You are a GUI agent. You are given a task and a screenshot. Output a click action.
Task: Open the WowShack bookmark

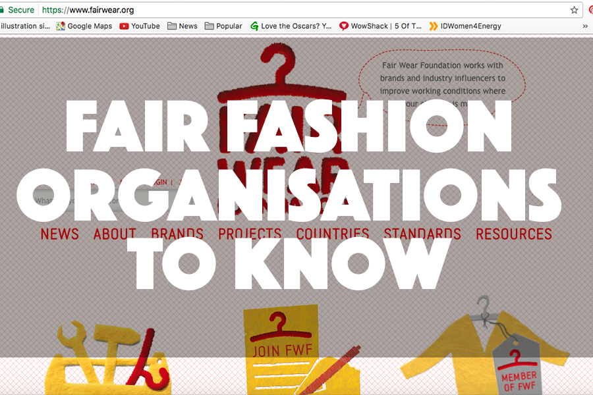click(380, 26)
